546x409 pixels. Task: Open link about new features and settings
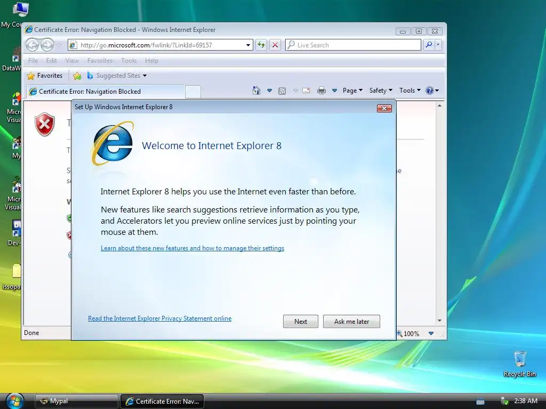[192, 248]
